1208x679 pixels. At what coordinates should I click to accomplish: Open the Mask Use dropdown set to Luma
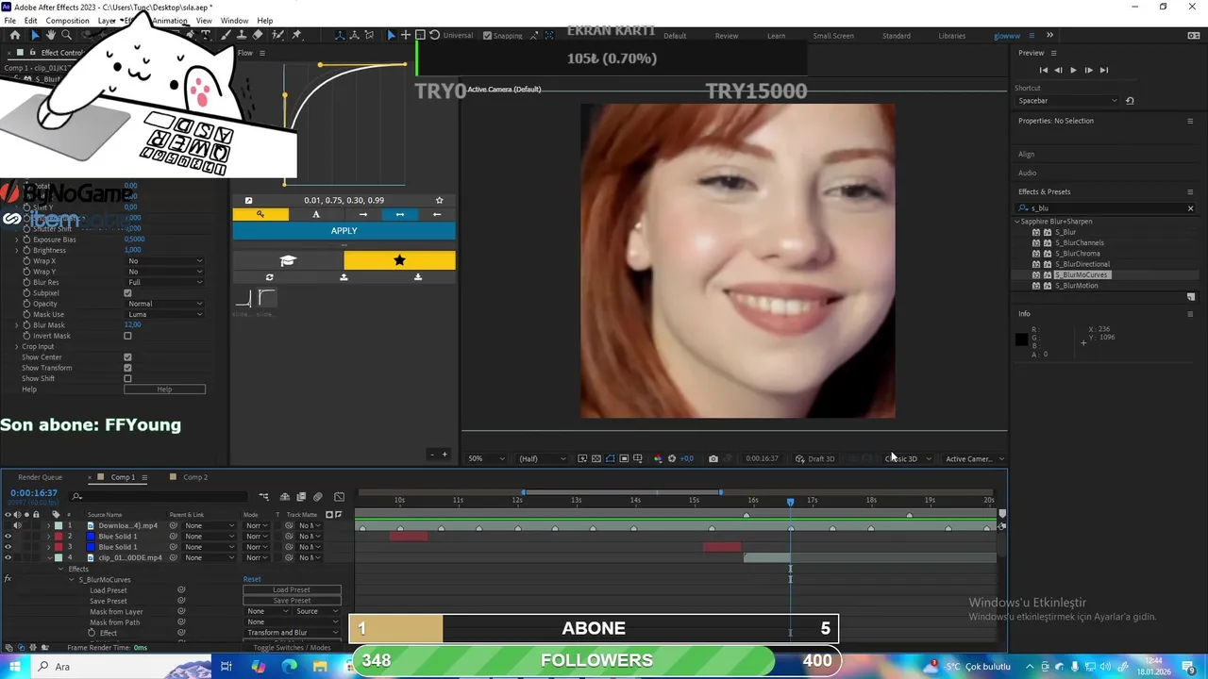point(165,314)
